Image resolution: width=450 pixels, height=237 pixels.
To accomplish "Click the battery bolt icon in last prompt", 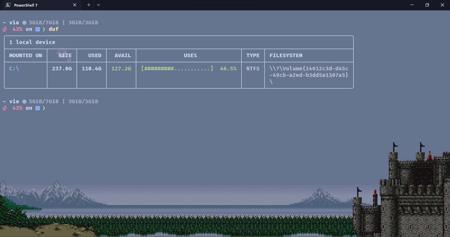I will (5, 108).
